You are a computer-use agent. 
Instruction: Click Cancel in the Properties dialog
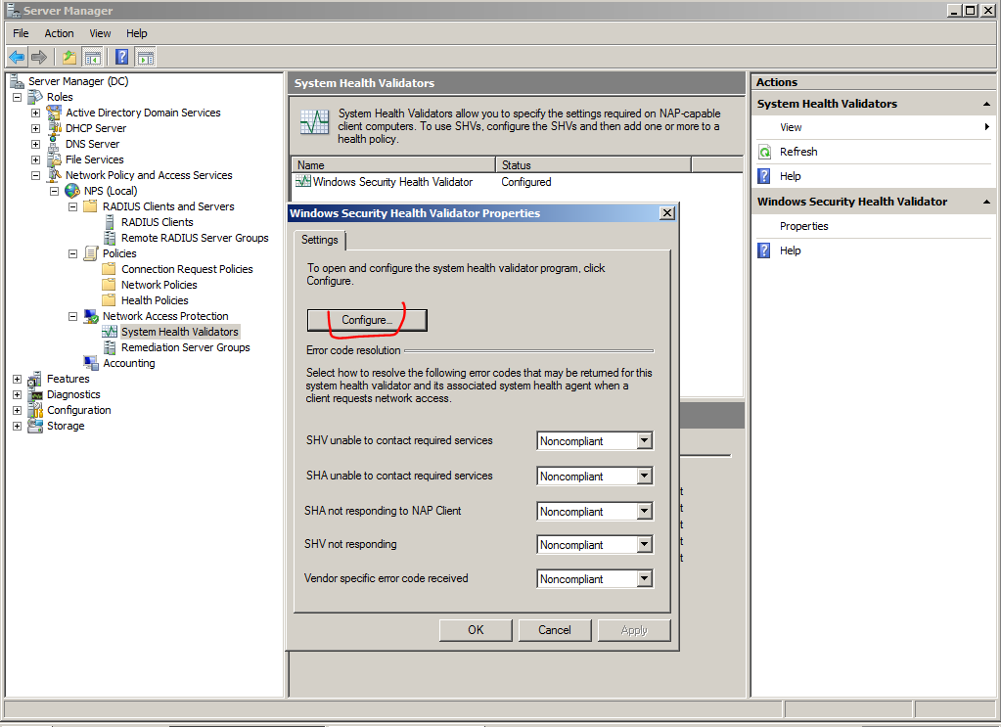554,630
